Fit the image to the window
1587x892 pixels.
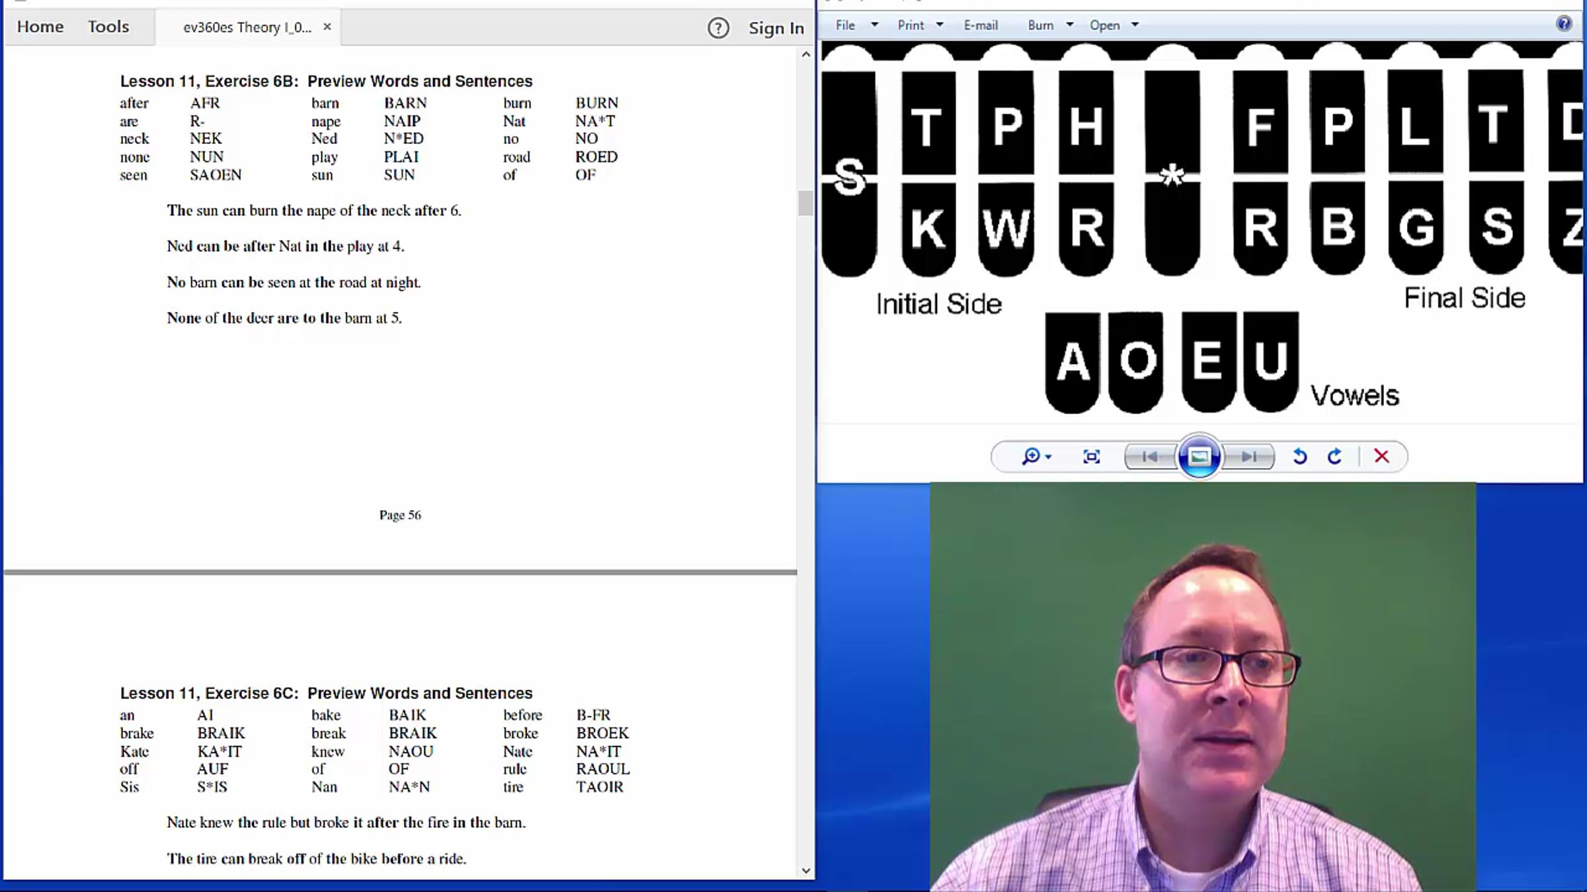click(1091, 456)
